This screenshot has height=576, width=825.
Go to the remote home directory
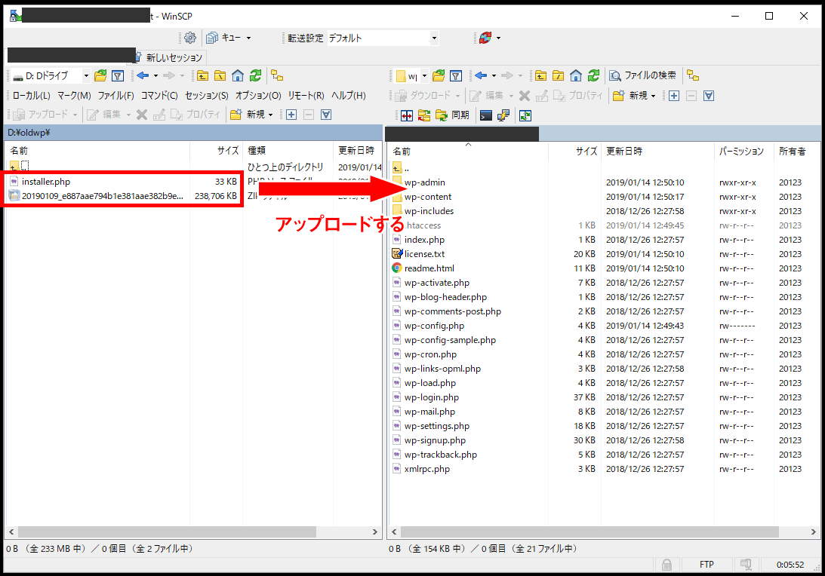click(576, 75)
